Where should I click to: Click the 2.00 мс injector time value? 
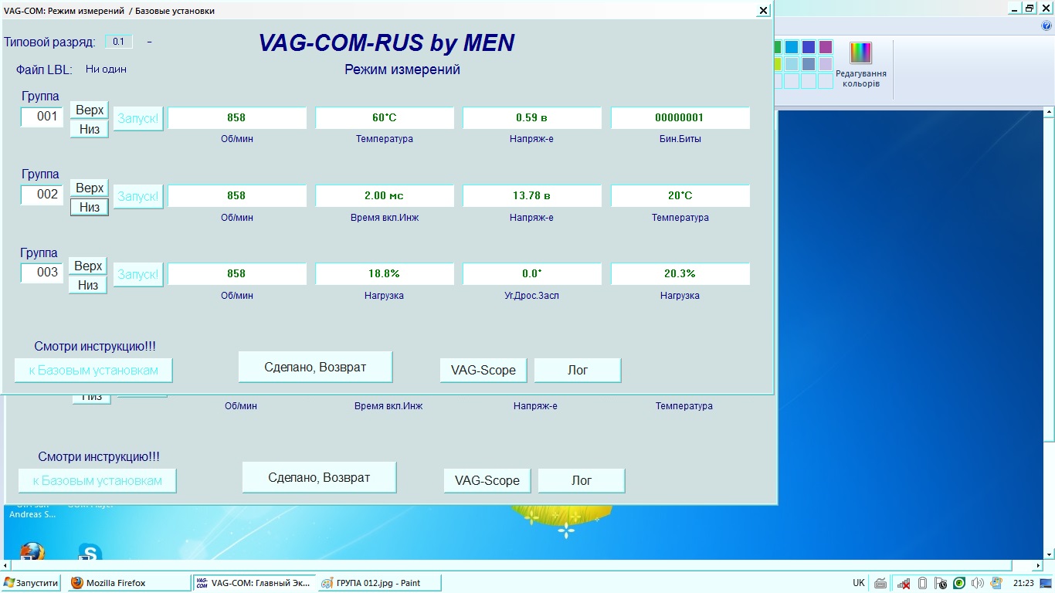pyautogui.click(x=385, y=196)
